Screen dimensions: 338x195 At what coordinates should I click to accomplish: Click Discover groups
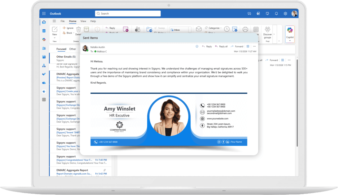click(x=267, y=33)
